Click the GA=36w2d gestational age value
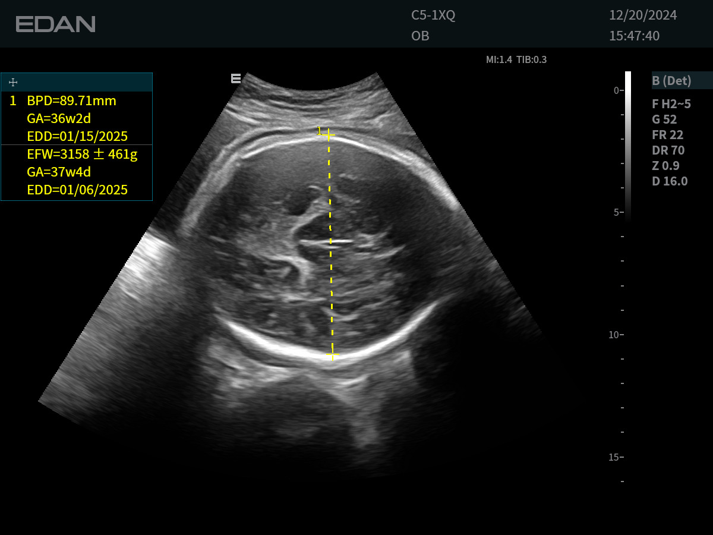 click(x=59, y=118)
